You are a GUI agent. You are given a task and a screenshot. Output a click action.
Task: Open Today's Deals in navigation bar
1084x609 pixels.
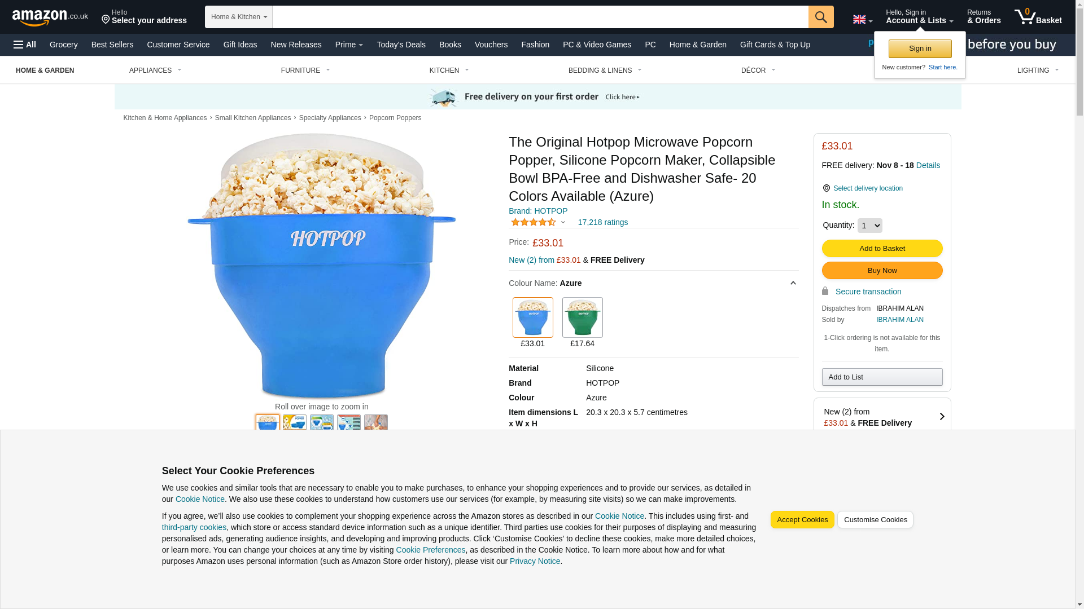point(401,45)
